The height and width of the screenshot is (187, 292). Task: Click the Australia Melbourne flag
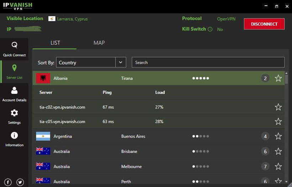point(43,166)
